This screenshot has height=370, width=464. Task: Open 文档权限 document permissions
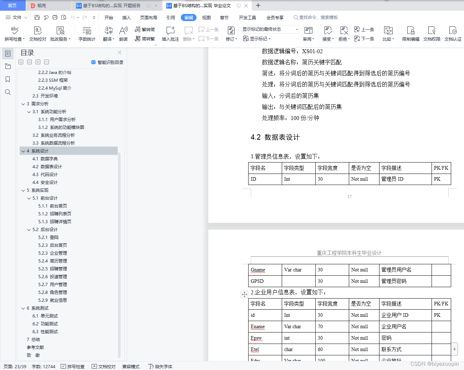(432, 34)
